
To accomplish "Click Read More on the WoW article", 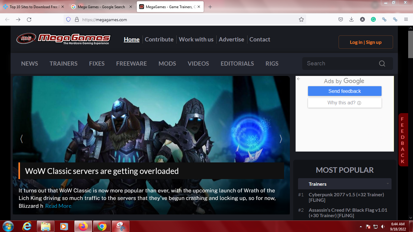I will pyautogui.click(x=58, y=206).
